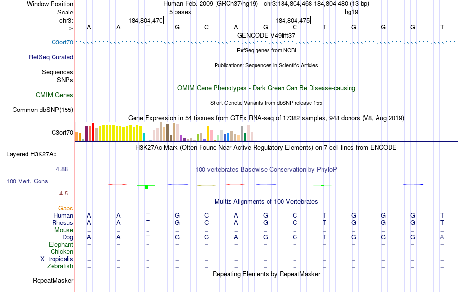The image size is (458, 292).
Task: Click Publications: Sequences in Scientific Articles title
Action: pyautogui.click(x=266, y=65)
